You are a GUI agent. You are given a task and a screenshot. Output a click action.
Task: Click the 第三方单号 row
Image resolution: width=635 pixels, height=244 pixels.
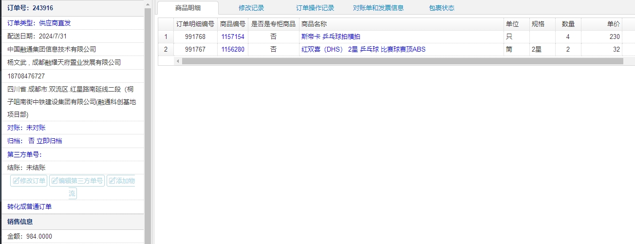tap(72, 154)
